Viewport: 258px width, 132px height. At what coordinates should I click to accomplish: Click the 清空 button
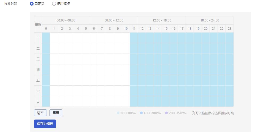tap(40, 113)
